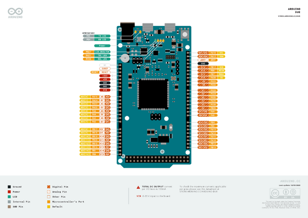308x218 pixels.
Task: Click the yellow MOSI tag
Action: point(221,74)
